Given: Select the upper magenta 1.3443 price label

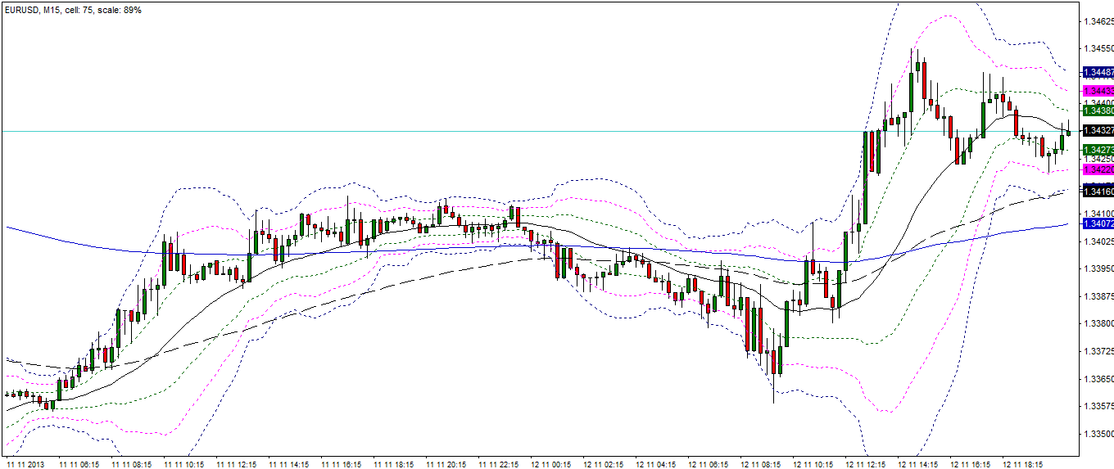Looking at the screenshot, I should tap(1098, 90).
